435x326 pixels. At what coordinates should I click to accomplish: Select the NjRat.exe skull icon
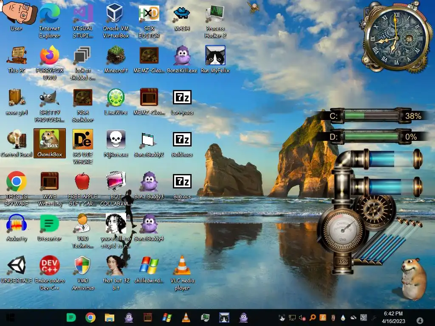[x=116, y=143]
